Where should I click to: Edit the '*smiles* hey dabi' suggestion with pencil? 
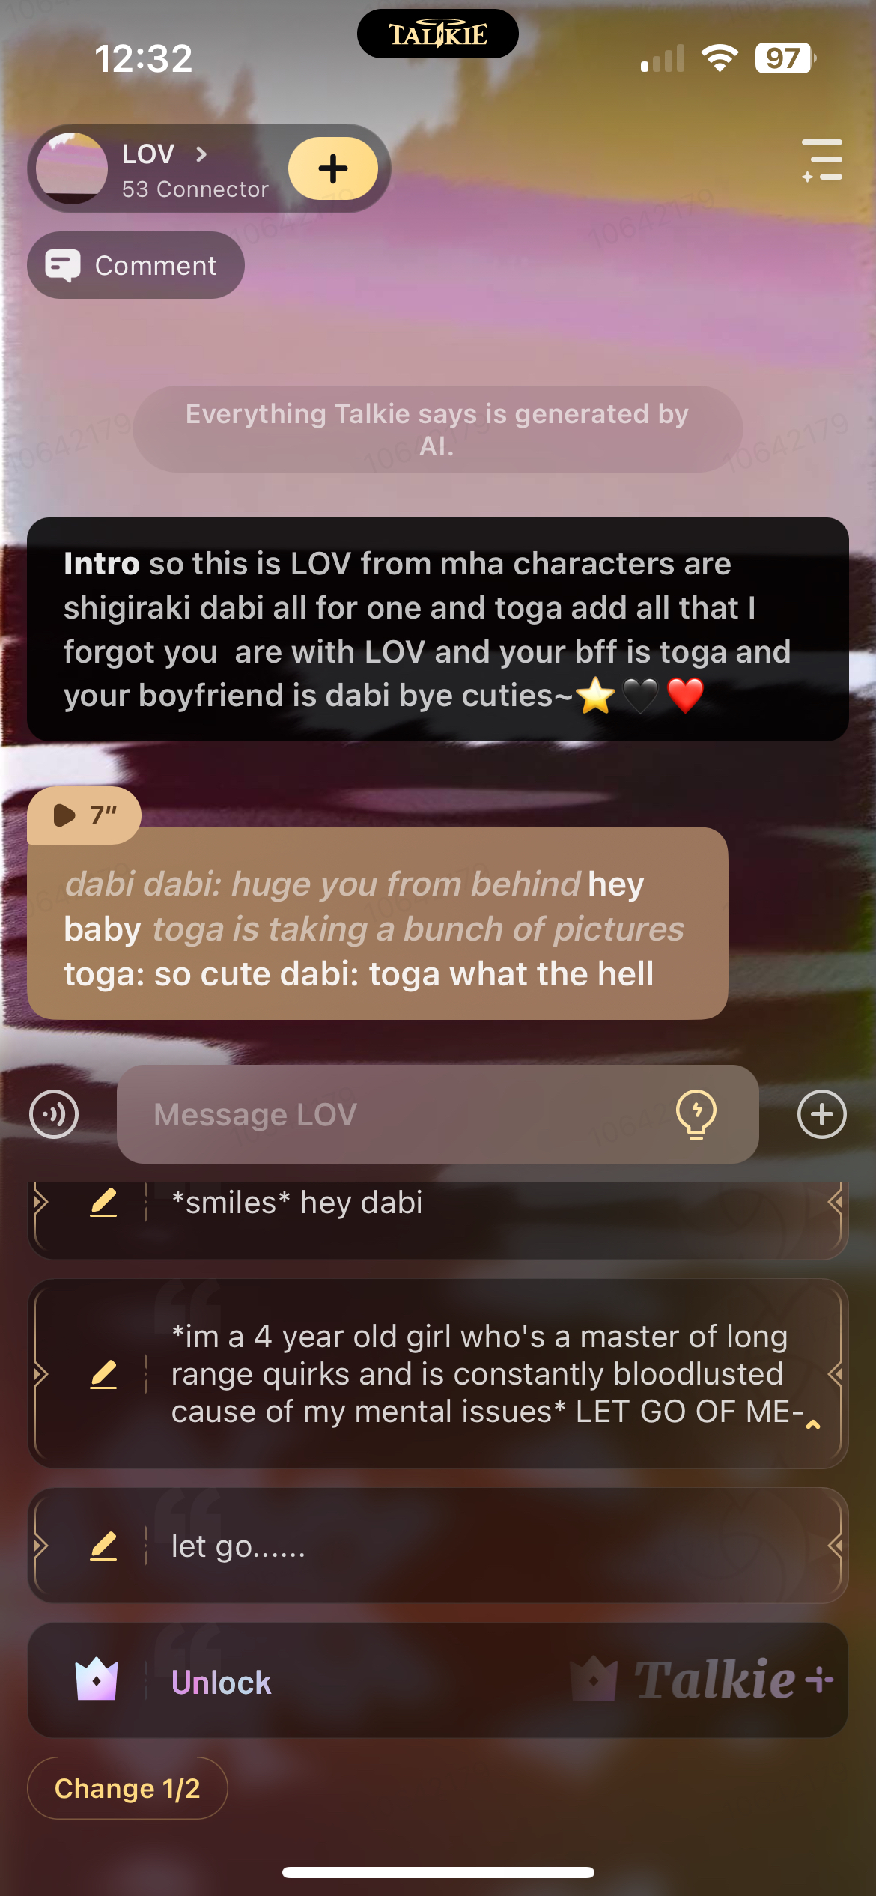coord(103,1203)
